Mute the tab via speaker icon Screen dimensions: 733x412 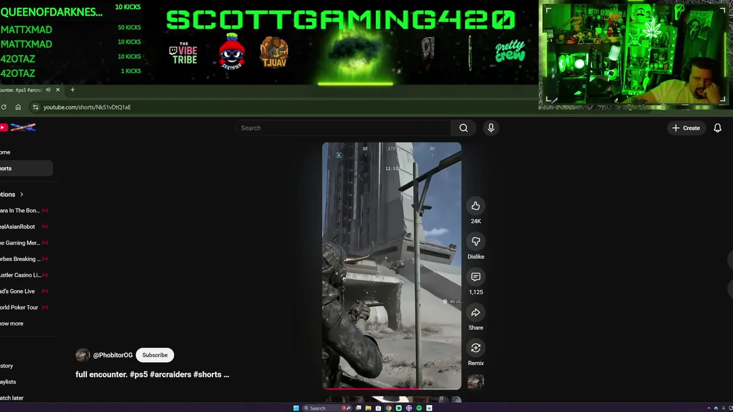point(48,90)
